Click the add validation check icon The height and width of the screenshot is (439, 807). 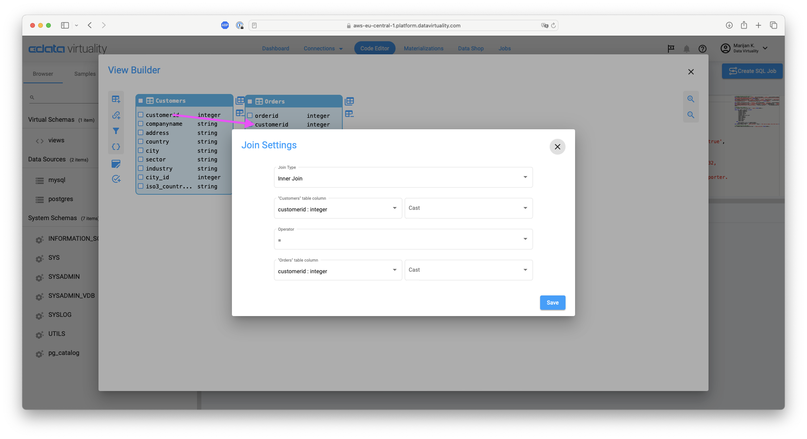click(x=116, y=179)
